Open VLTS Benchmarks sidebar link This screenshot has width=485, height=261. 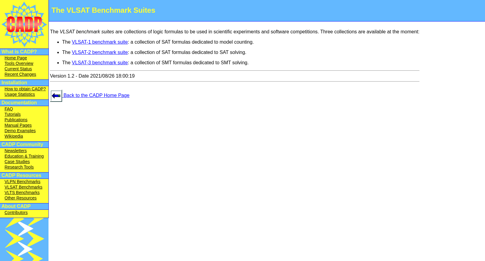point(22,192)
